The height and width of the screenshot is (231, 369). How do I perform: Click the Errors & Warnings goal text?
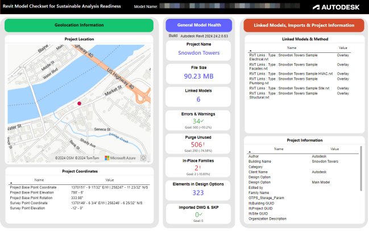pyautogui.click(x=198, y=127)
